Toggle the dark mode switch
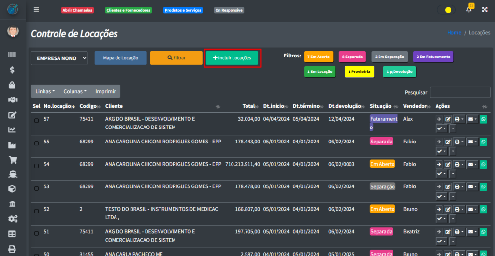This screenshot has width=495, height=256. (445, 10)
